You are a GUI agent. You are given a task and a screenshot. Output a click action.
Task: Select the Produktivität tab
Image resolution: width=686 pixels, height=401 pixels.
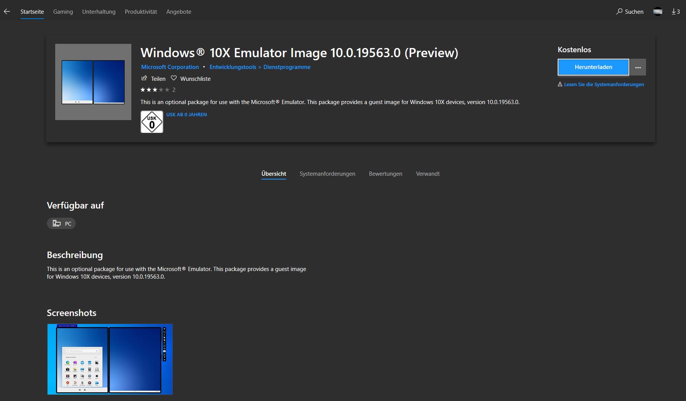click(x=141, y=12)
